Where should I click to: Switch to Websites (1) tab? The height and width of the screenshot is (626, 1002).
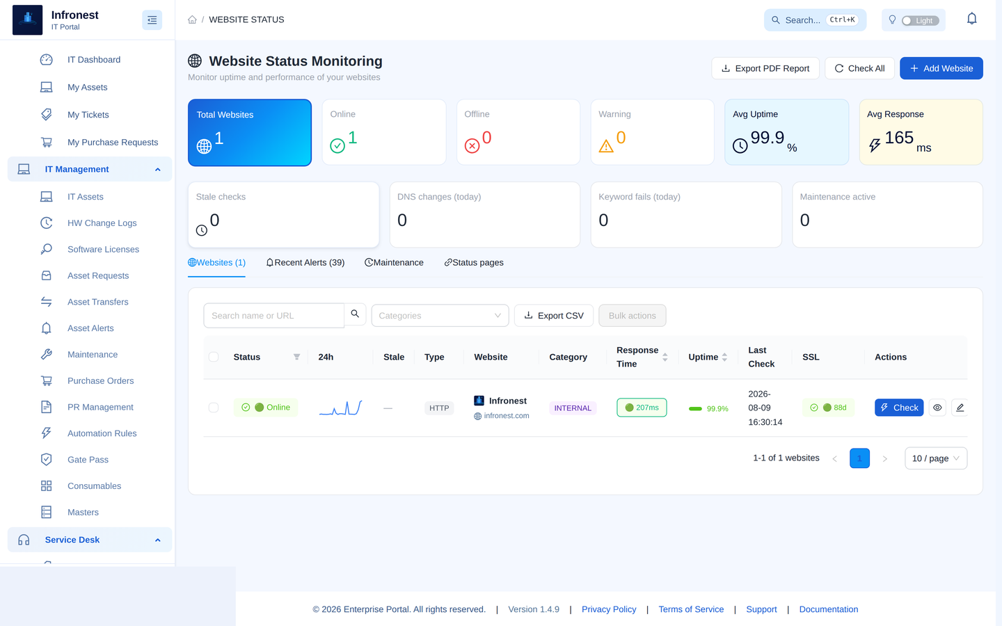[x=216, y=262]
